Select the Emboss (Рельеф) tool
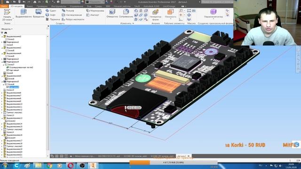301x169 pixels. point(68,11)
